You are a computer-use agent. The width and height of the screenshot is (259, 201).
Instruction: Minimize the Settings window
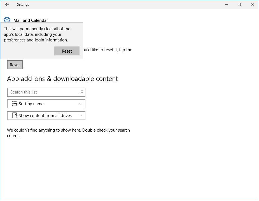[226, 4]
